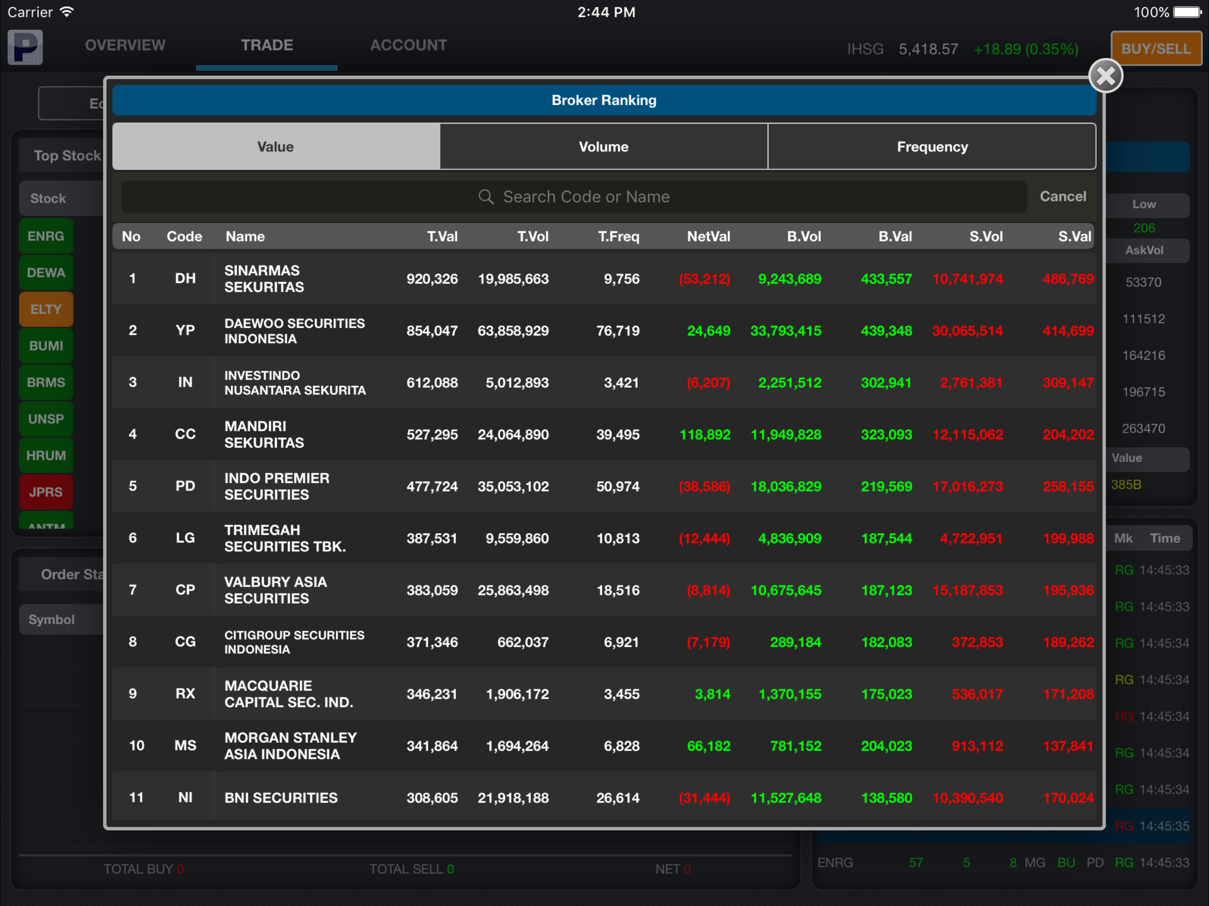Sort brokers by the NetVal column header

[x=708, y=237]
